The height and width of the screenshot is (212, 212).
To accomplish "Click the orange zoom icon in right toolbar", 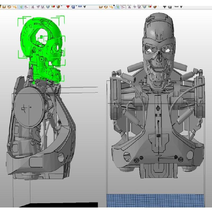I will click(111, 7).
